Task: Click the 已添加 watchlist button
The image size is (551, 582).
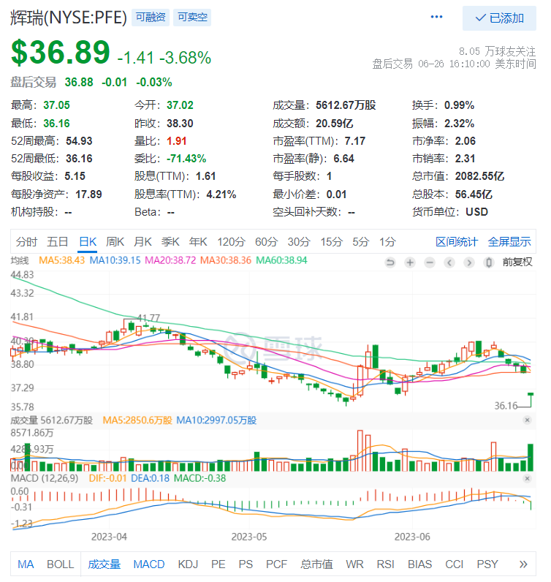Action: 499,18
